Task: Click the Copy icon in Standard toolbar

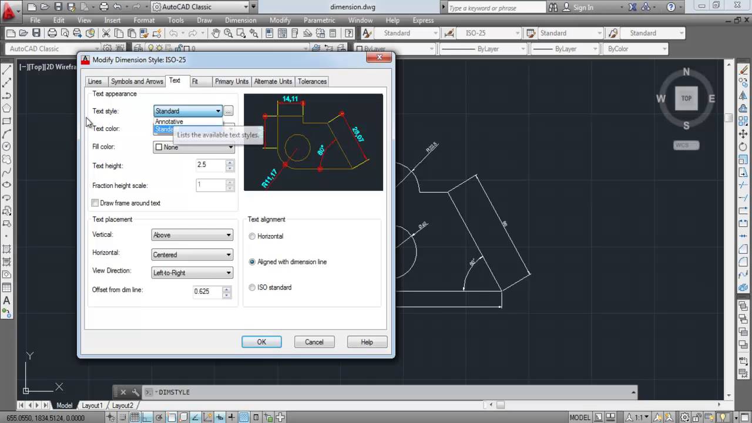Action: tap(119, 33)
